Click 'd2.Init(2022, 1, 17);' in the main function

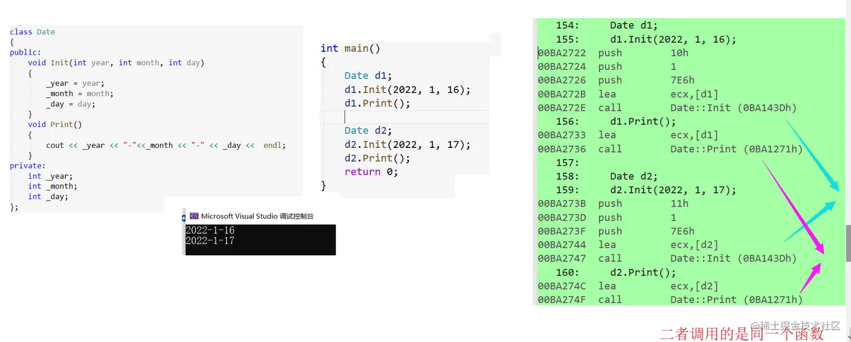click(407, 145)
